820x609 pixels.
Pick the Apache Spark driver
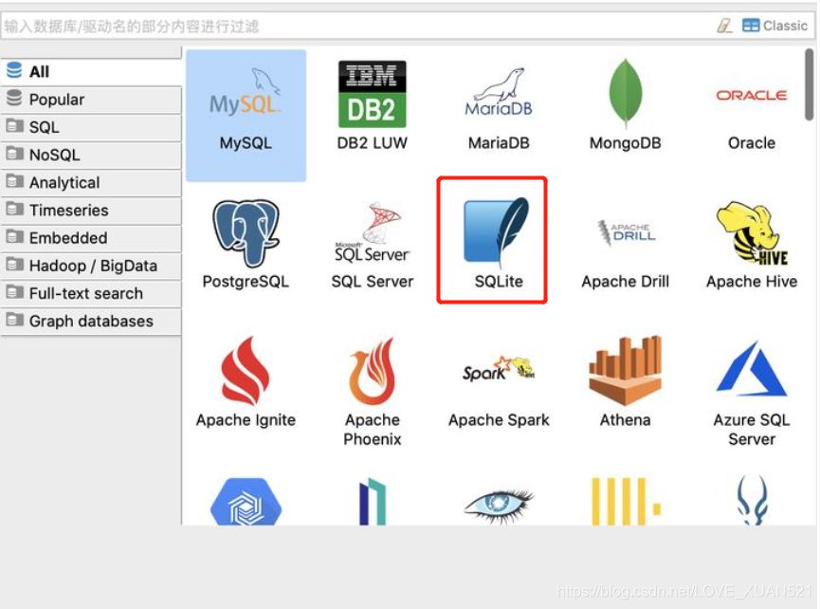(x=499, y=392)
